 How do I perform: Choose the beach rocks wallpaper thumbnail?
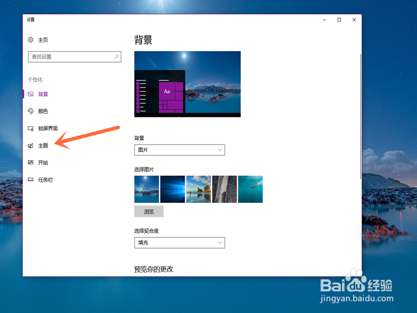coord(199,189)
